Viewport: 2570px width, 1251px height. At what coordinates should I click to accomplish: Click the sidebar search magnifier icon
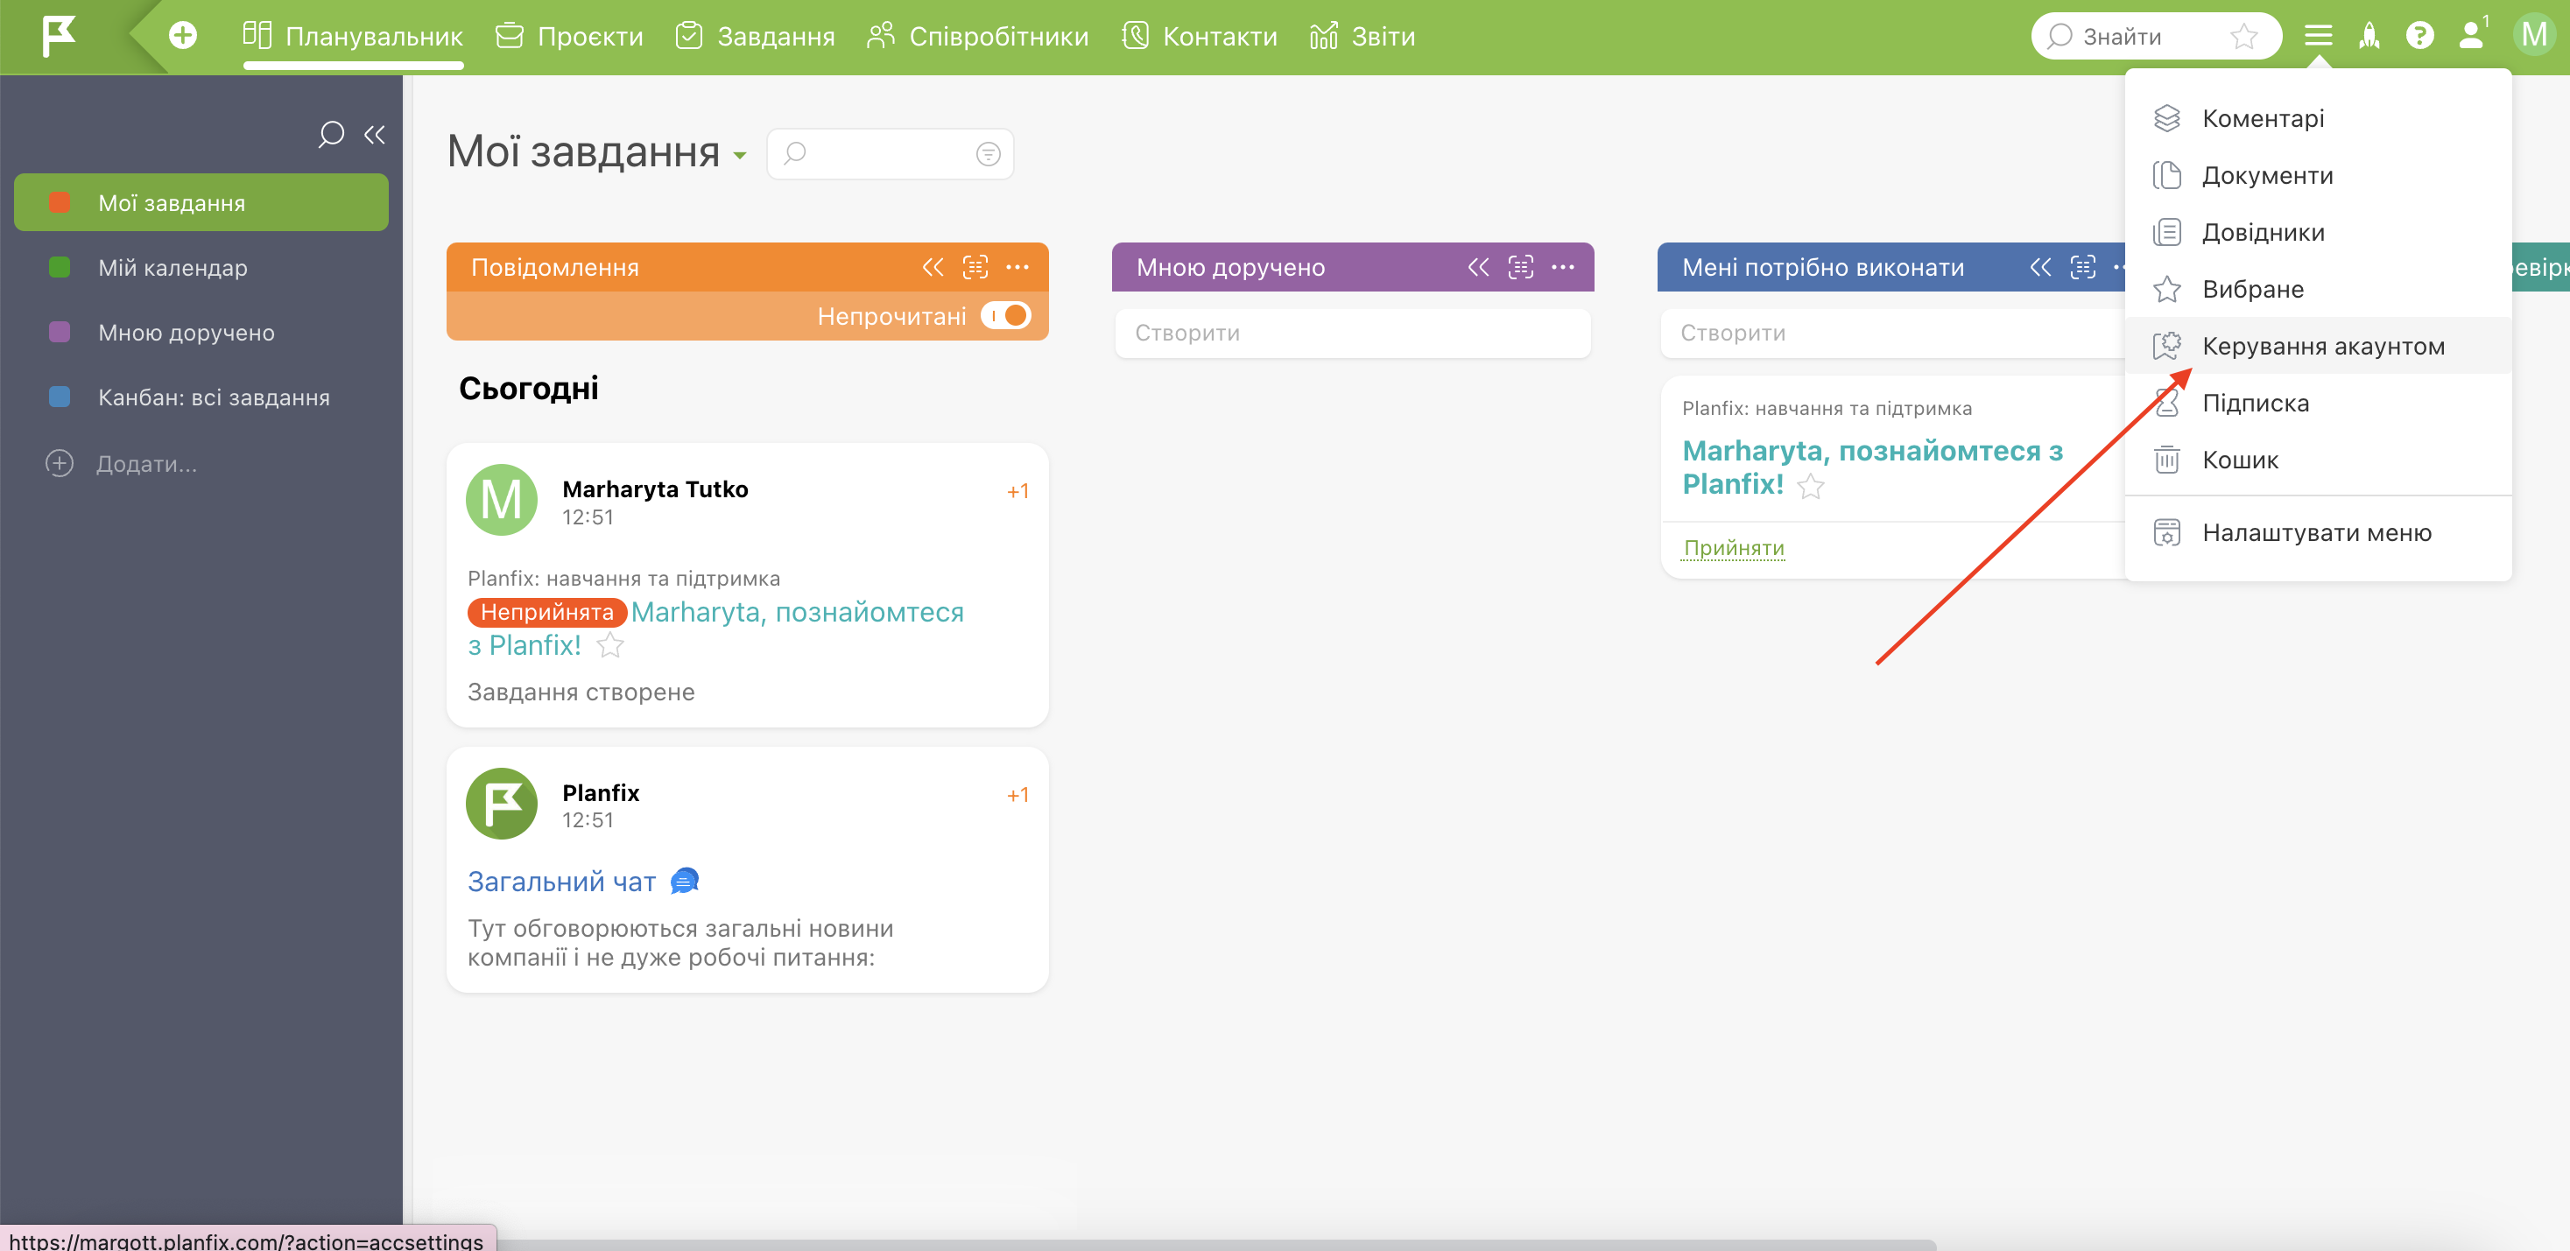coord(330,134)
